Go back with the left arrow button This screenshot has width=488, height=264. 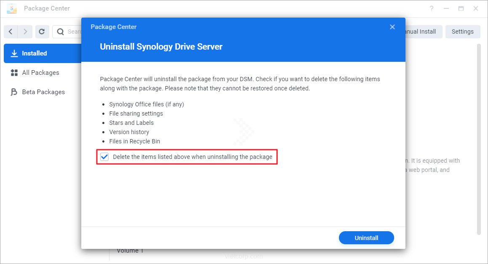[11, 32]
